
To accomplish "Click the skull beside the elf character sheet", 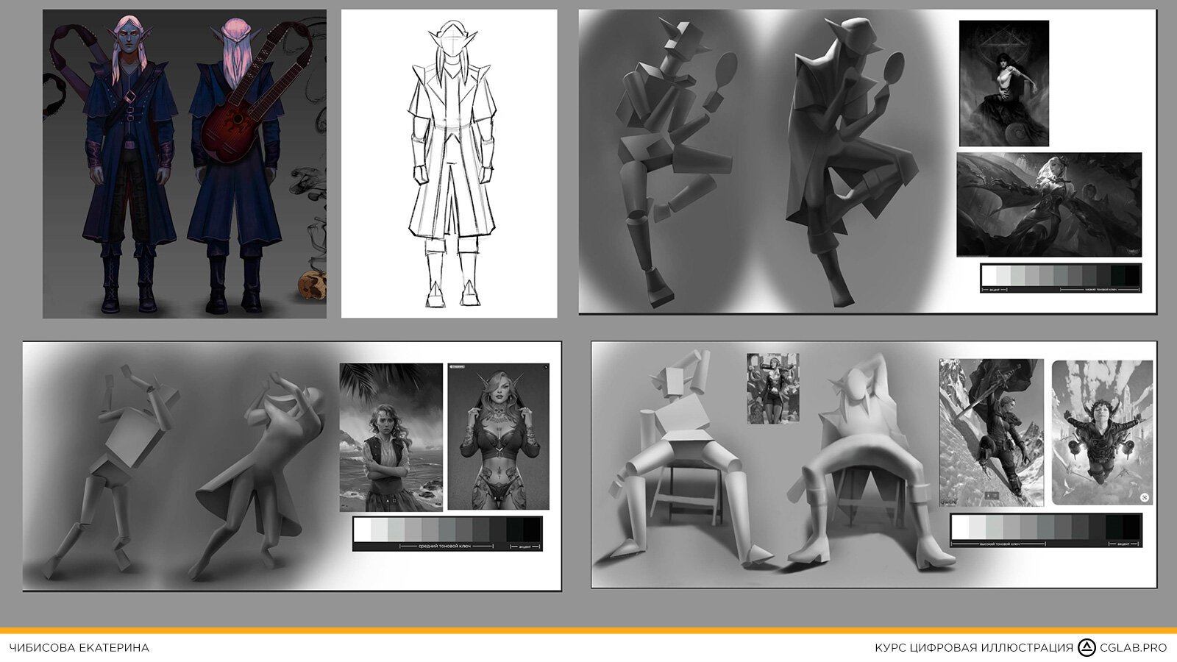I will pos(313,285).
